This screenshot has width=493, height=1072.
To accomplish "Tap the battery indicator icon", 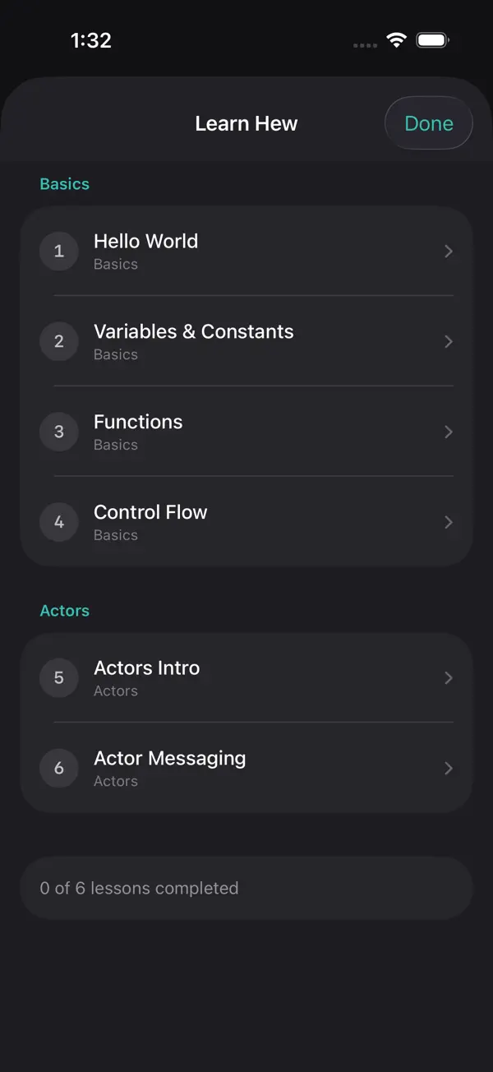I will (432, 40).
